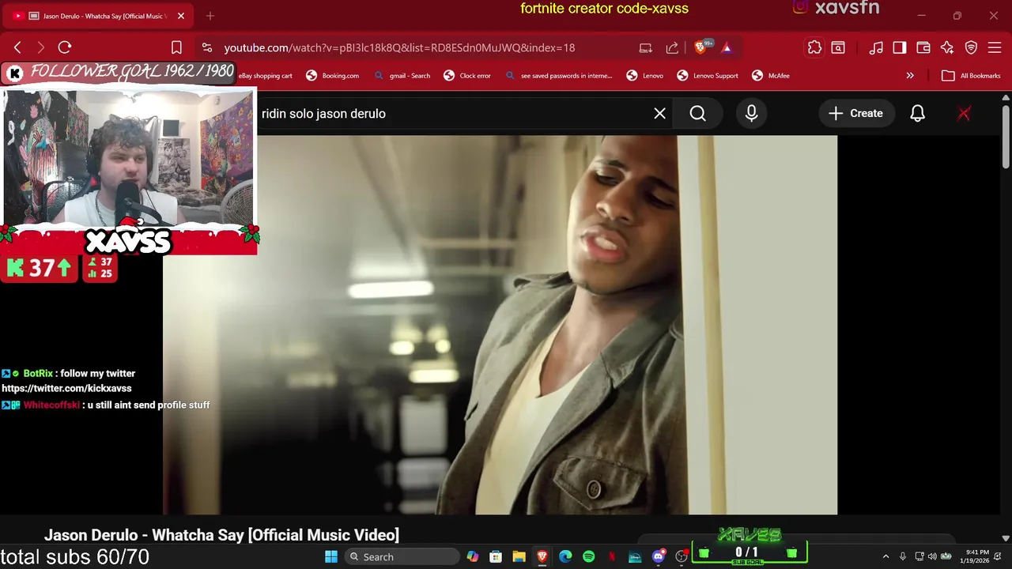Viewport: 1012px width, 569px height.
Task: Reload the YouTube page
Action: [65, 47]
